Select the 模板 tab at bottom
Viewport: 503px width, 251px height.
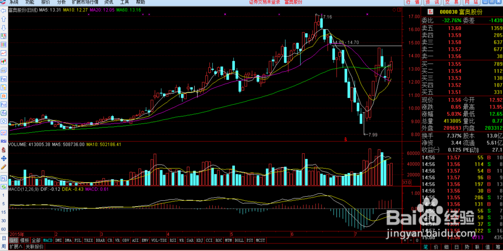[25, 240]
